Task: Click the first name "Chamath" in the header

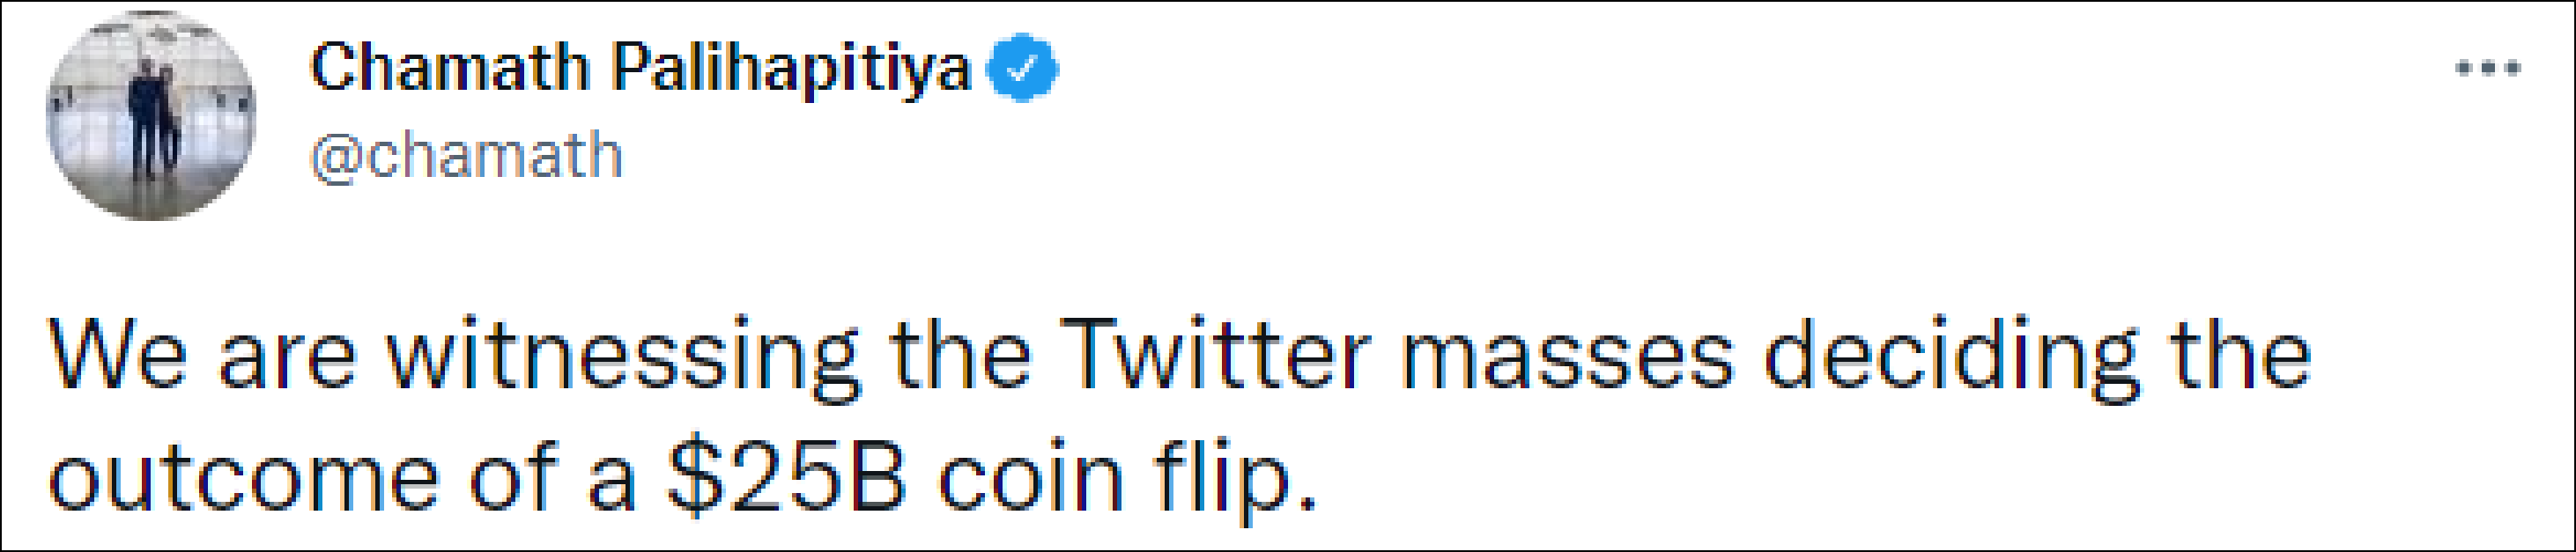Action: tap(450, 68)
